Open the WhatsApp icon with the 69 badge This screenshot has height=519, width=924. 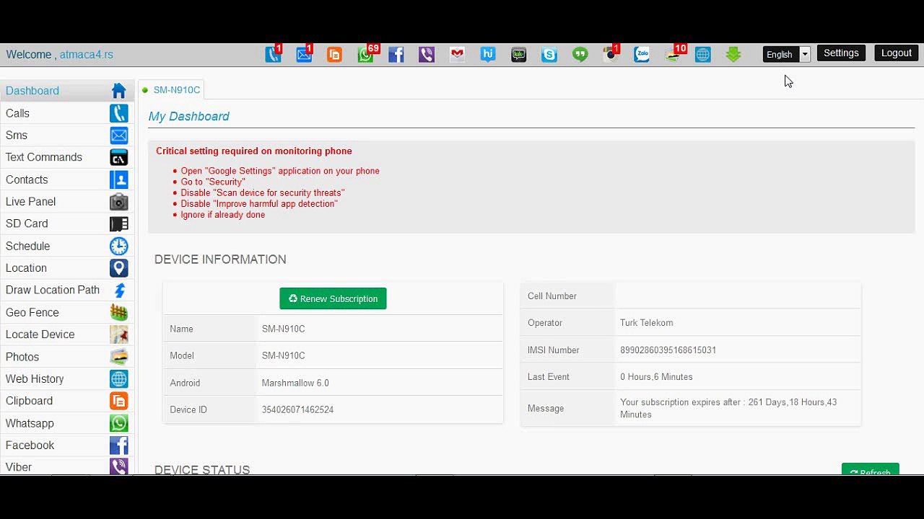coord(366,54)
